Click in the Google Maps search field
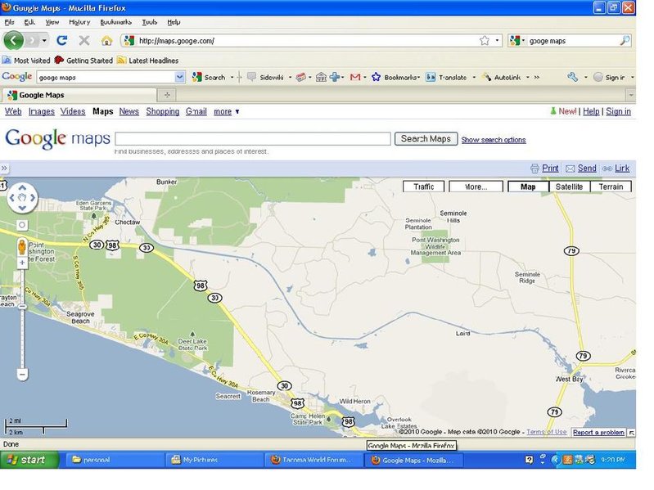 tap(253, 139)
